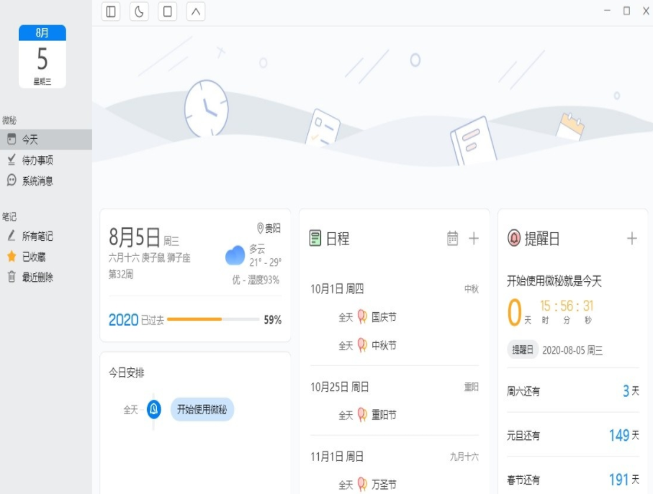Collapse the banner with up arrow
This screenshot has height=494, width=653.
(x=196, y=12)
